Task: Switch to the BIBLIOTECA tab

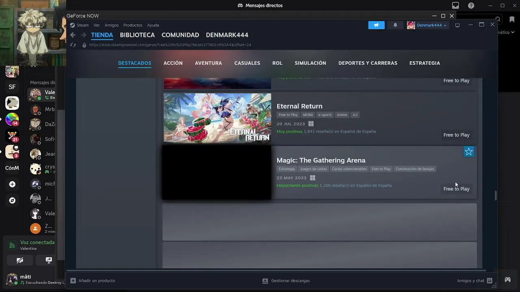Action: coord(137,35)
